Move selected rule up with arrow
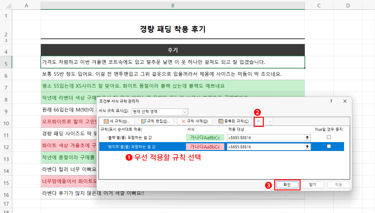The width and height of the screenshot is (375, 213). [259, 121]
